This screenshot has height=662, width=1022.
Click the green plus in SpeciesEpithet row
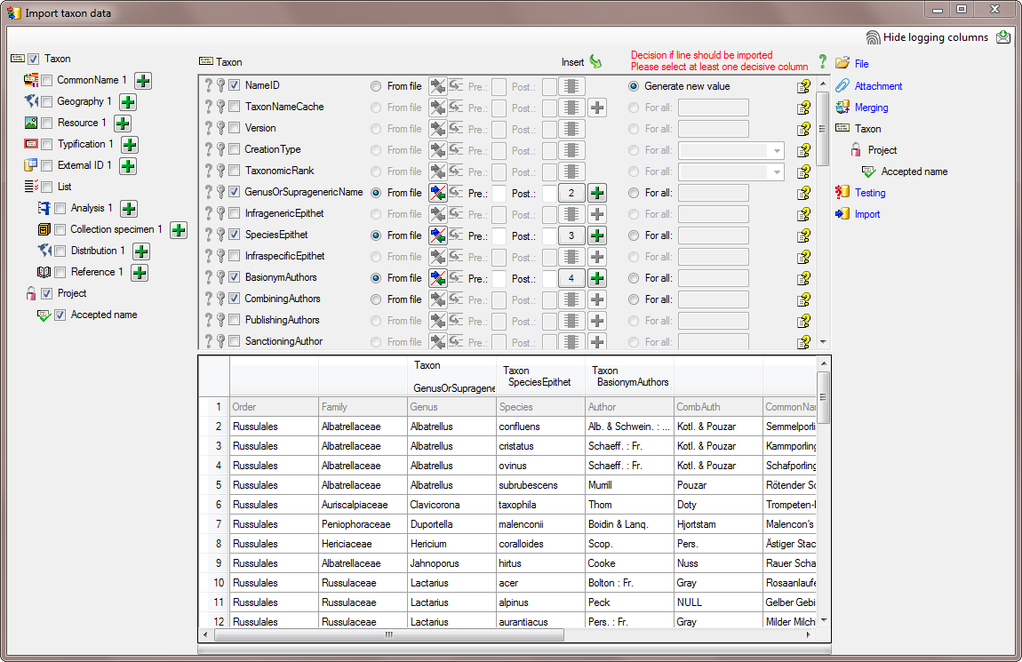597,235
